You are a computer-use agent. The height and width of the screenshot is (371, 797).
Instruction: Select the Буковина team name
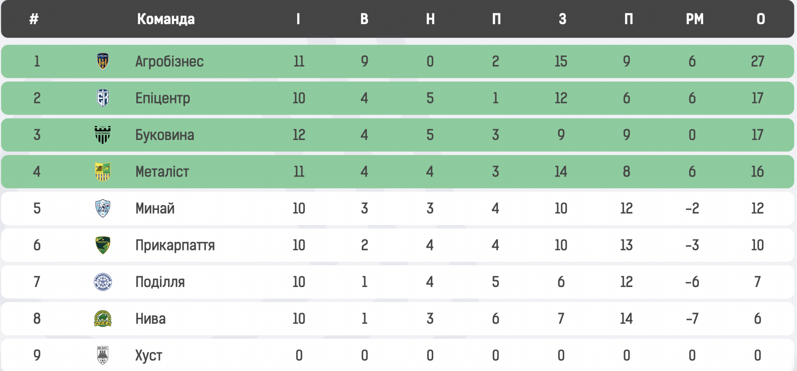tap(165, 135)
